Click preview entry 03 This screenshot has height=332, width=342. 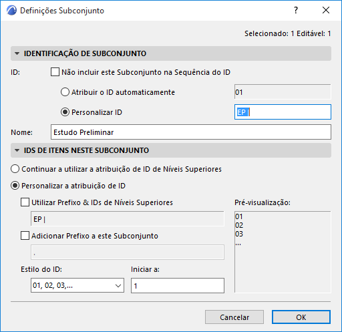[x=239, y=234]
